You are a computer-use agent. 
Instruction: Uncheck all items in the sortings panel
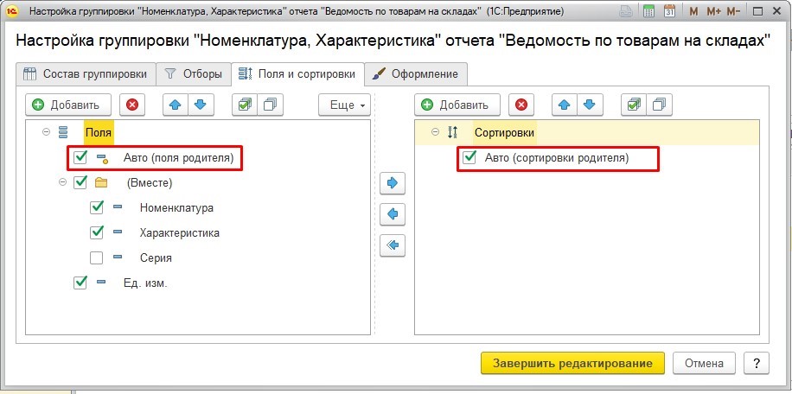point(659,105)
